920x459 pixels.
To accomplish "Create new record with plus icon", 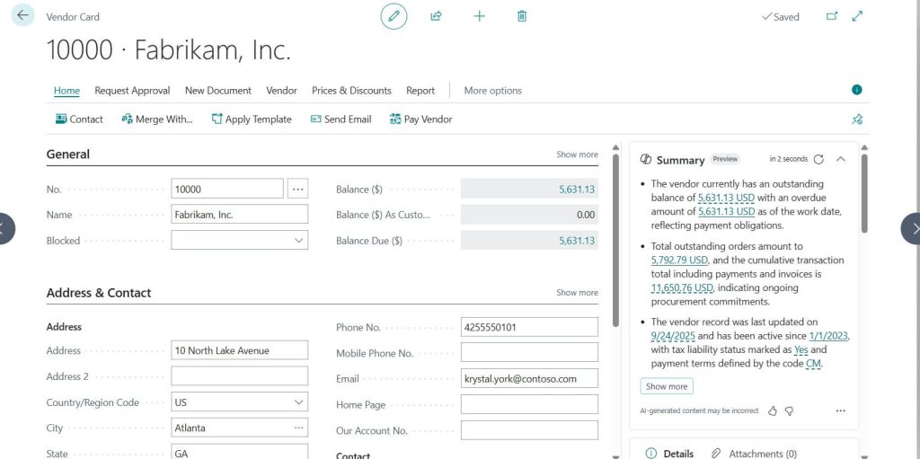I will click(480, 16).
